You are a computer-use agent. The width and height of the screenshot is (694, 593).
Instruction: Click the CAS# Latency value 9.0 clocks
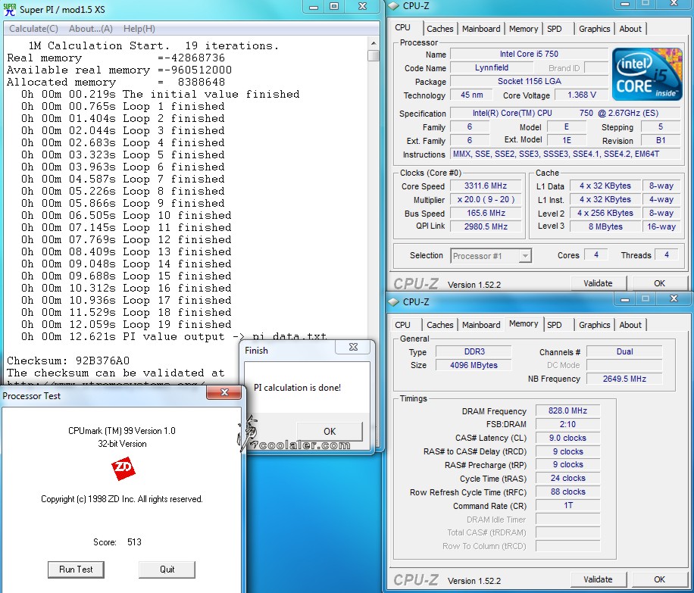coord(568,438)
